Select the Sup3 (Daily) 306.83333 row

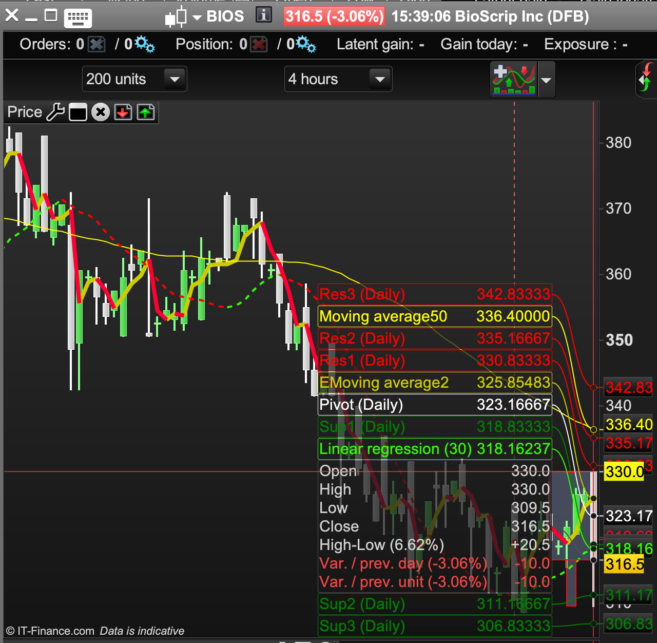tap(435, 626)
